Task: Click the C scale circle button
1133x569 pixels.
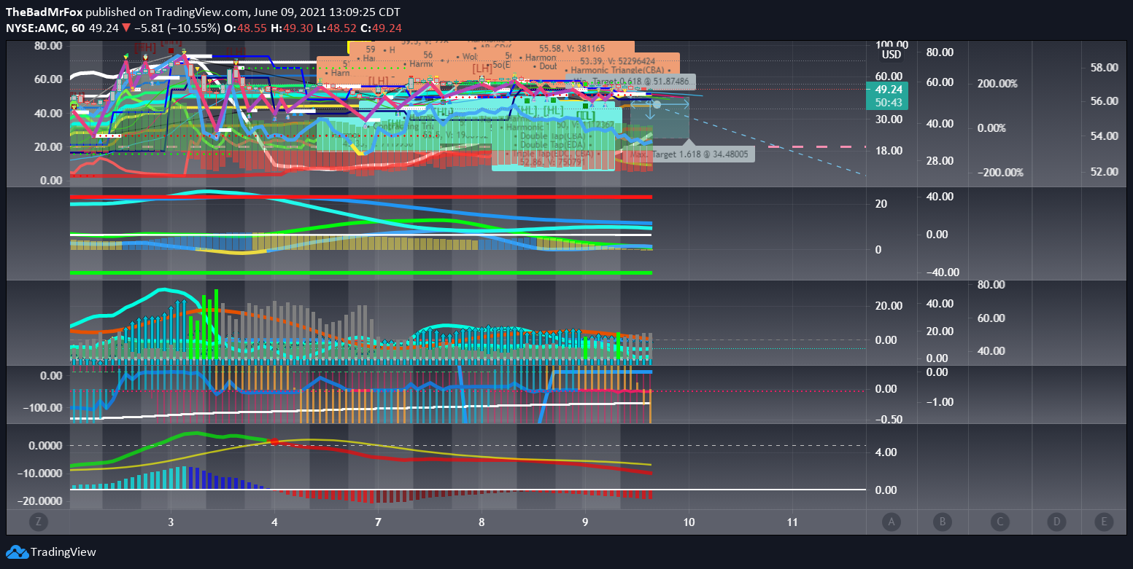Action: tap(999, 522)
